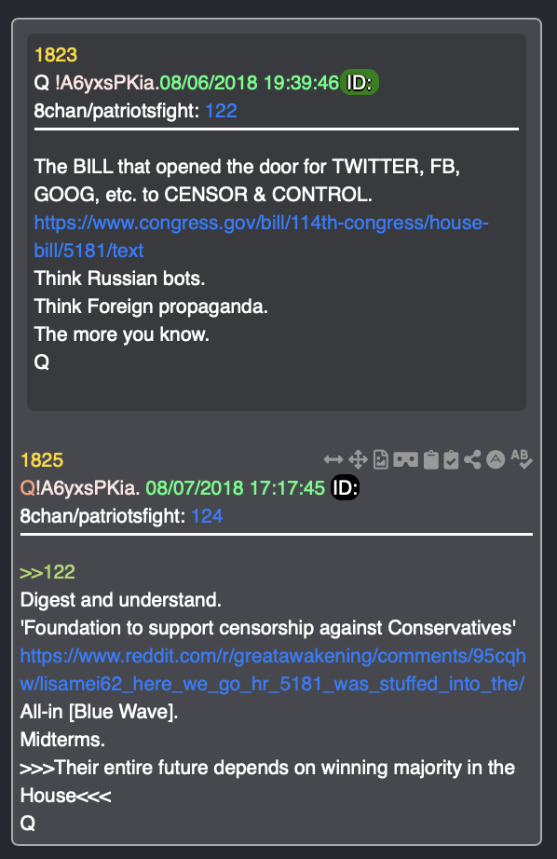Click the plain clipboard copy icon
557x859 pixels.
coord(431,459)
